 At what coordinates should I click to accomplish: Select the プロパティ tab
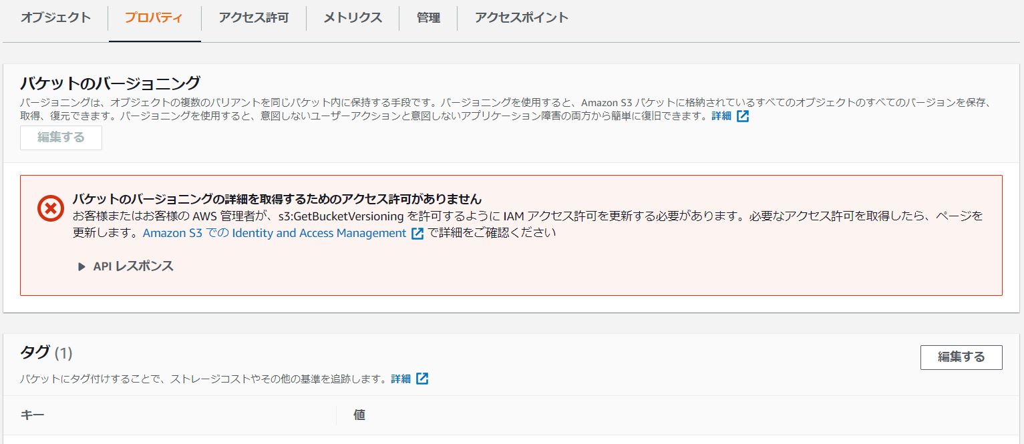[x=154, y=18]
